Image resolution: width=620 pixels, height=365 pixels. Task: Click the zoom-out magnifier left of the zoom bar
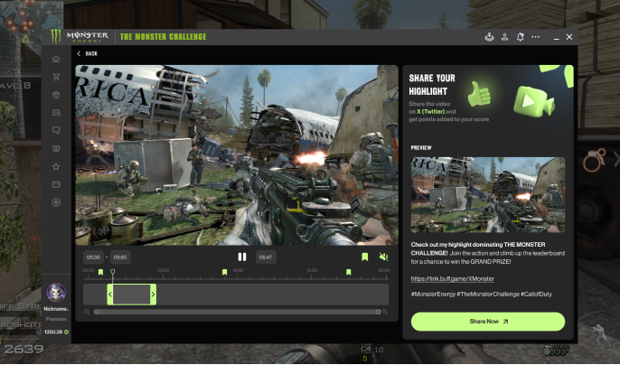[x=87, y=312]
